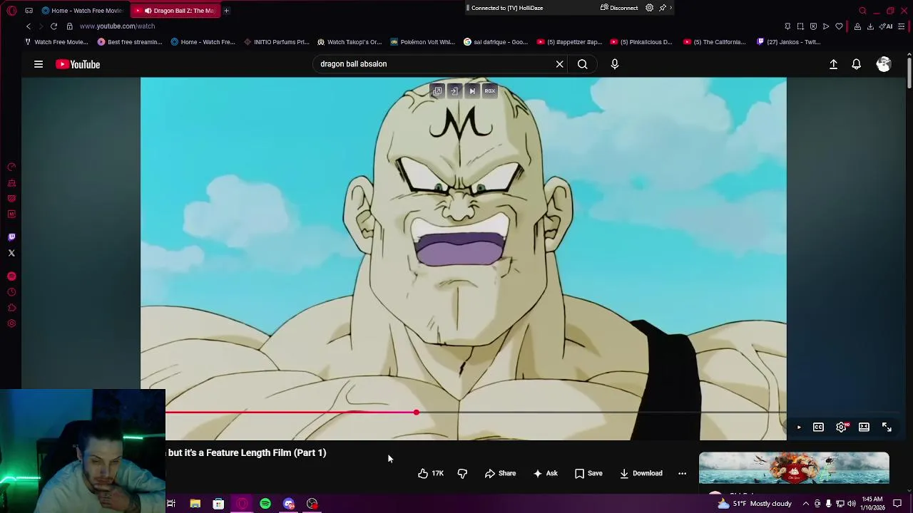Click the player overlay pop-out icon
This screenshot has width=913, height=513.
tap(437, 91)
